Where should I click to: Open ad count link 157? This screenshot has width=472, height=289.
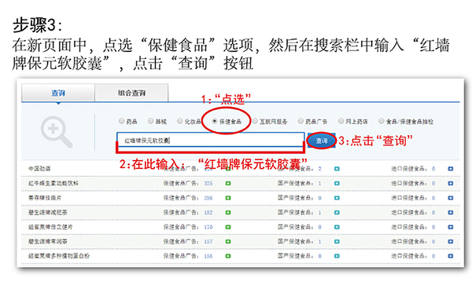click(208, 242)
